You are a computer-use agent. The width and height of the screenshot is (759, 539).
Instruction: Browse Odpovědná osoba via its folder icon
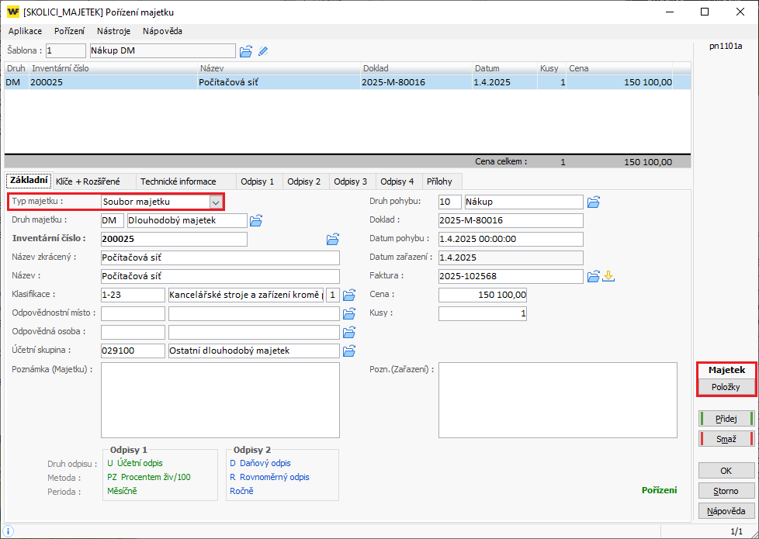(349, 332)
